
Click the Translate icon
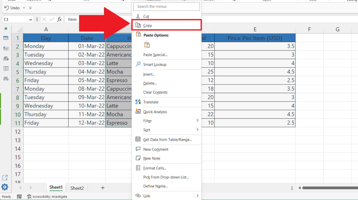pos(138,102)
